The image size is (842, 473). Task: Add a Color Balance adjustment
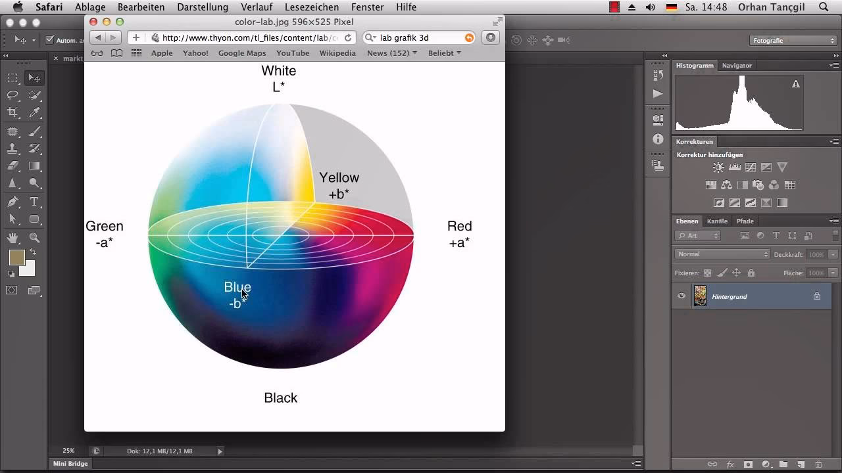click(x=726, y=185)
